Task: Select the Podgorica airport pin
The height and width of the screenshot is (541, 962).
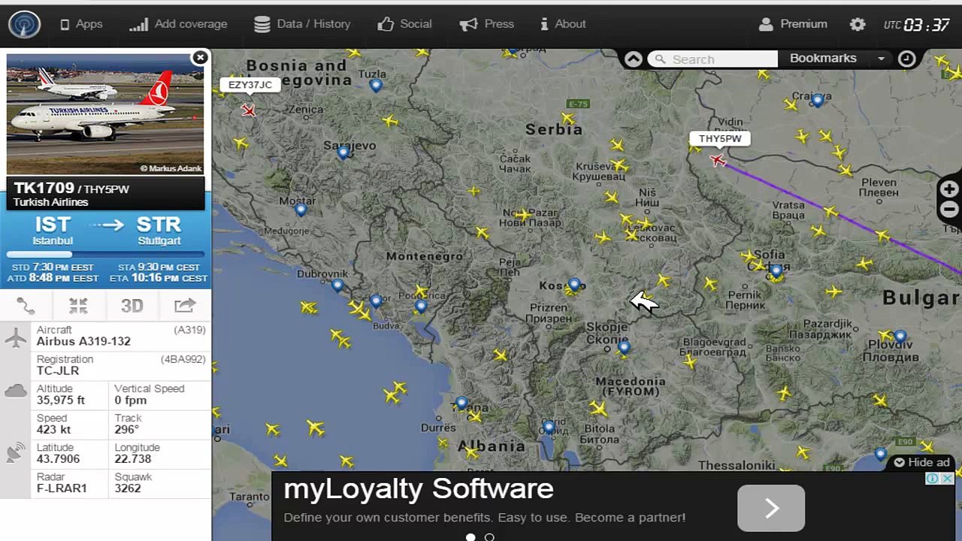Action: coord(420,307)
